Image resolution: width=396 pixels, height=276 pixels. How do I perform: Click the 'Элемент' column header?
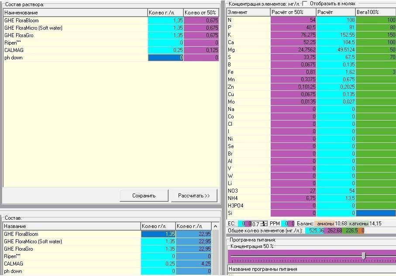(x=248, y=12)
